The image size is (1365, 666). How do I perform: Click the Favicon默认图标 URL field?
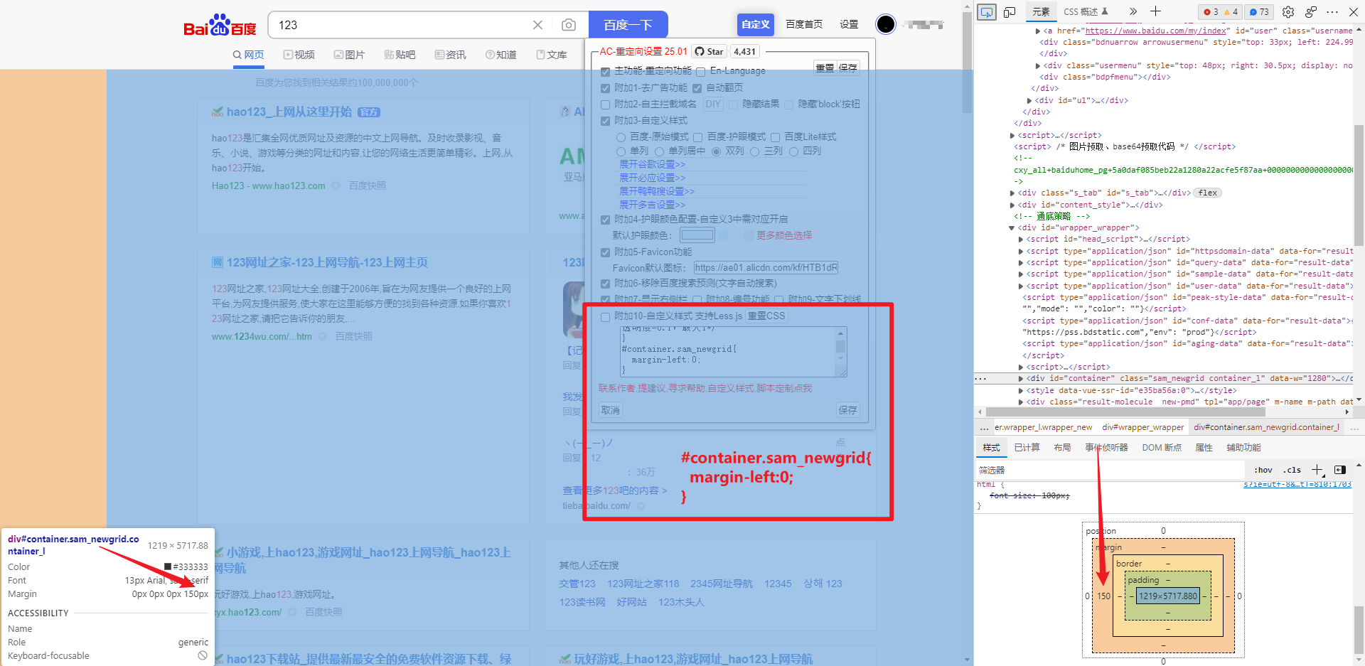pyautogui.click(x=766, y=268)
